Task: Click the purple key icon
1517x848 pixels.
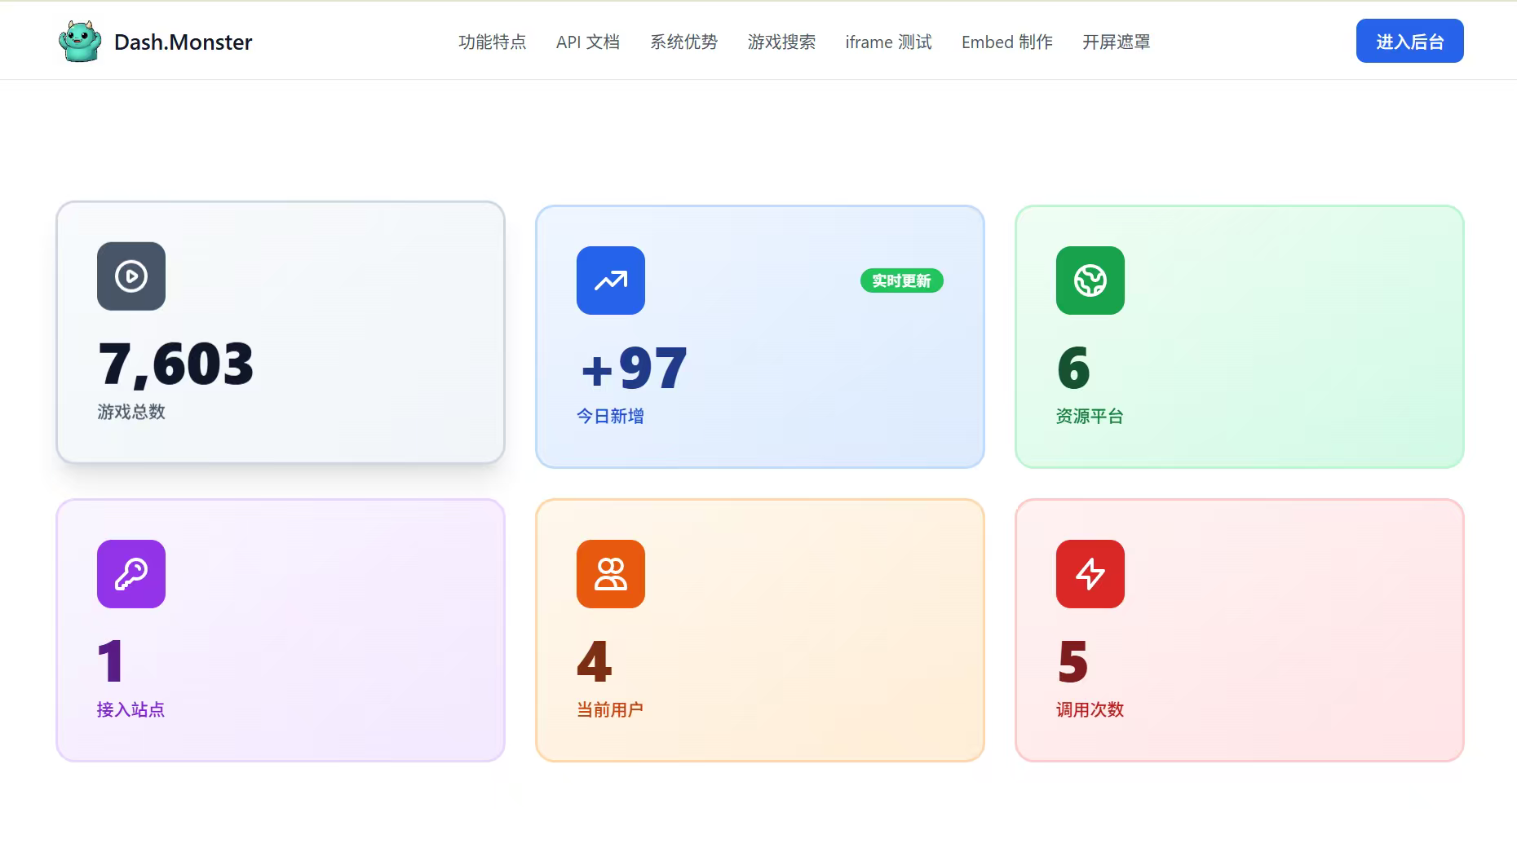Action: tap(131, 574)
